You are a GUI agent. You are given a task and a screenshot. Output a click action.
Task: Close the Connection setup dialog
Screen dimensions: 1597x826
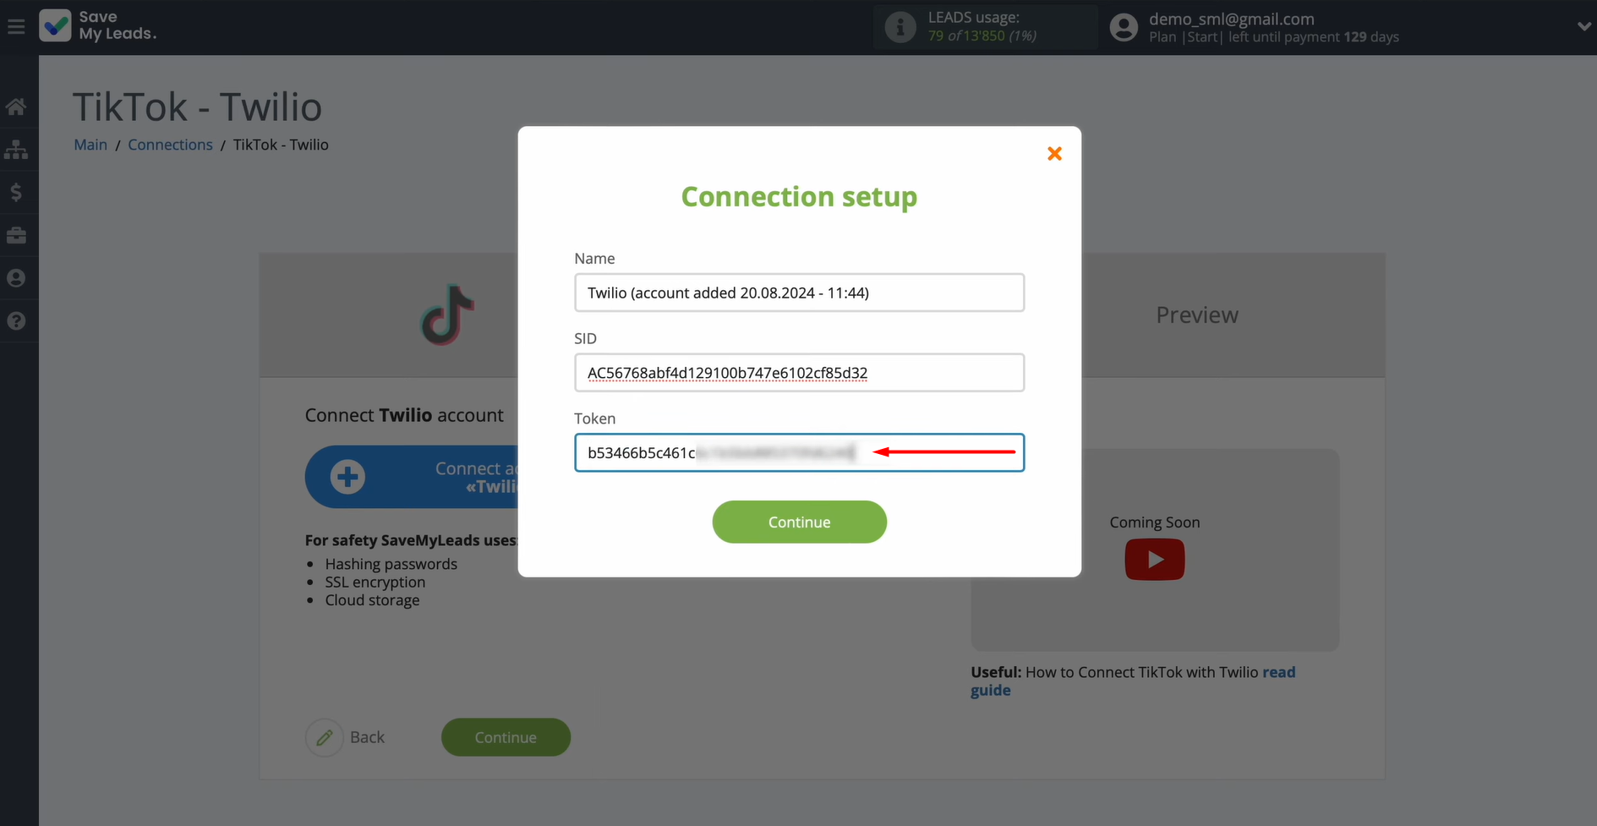1053,153
